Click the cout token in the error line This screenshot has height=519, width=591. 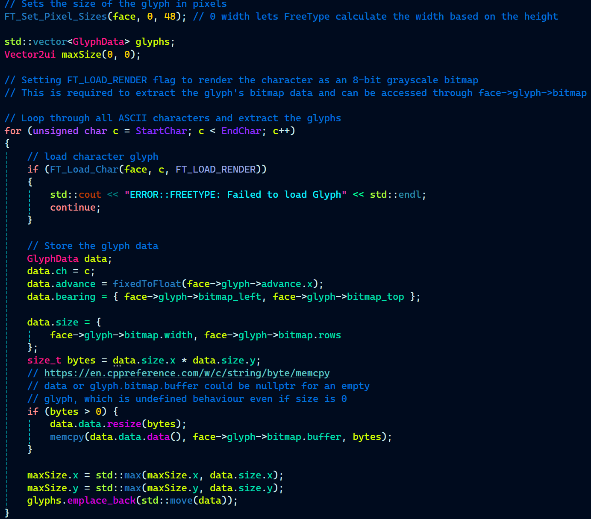(90, 195)
